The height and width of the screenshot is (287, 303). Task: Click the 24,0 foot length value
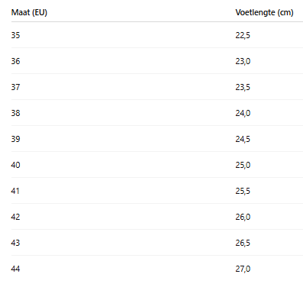click(x=243, y=113)
